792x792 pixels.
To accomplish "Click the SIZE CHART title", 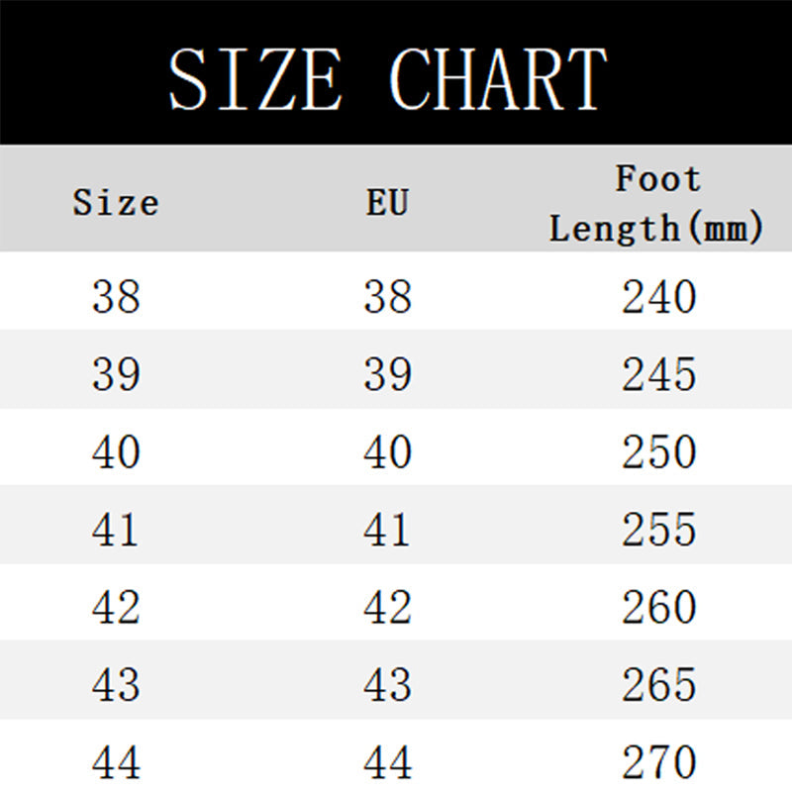I will click(388, 77).
